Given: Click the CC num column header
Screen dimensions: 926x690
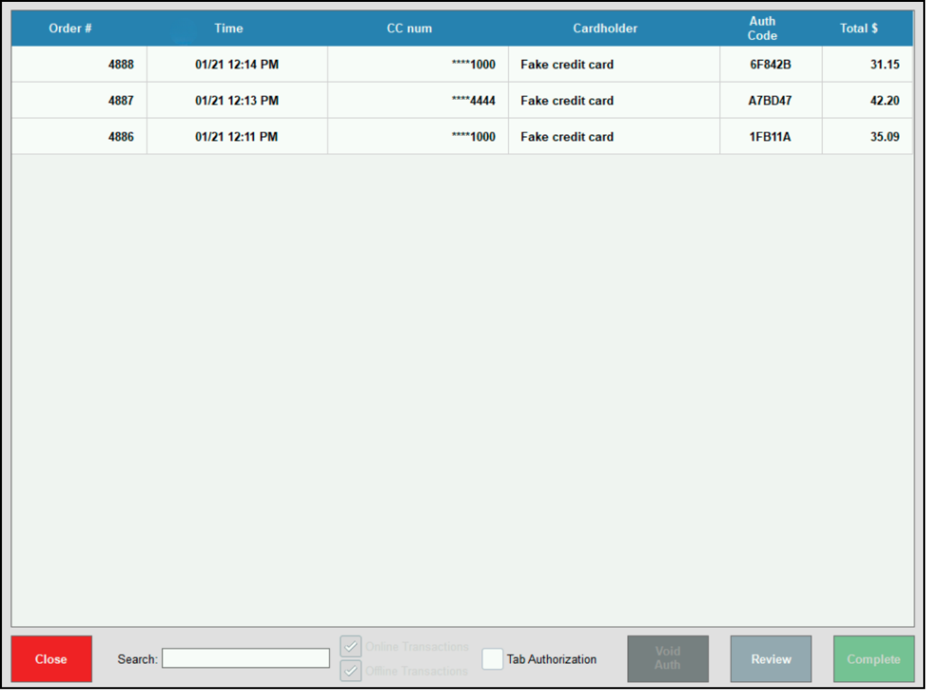Looking at the screenshot, I should click(409, 28).
